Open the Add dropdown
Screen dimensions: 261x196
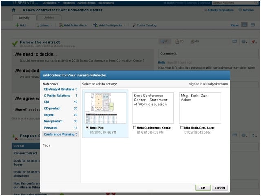pos(22,25)
